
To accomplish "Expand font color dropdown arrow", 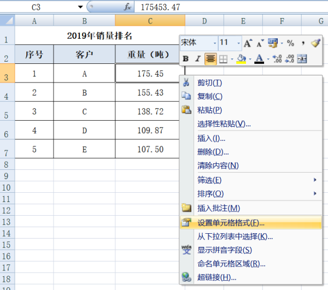I will tap(268, 59).
